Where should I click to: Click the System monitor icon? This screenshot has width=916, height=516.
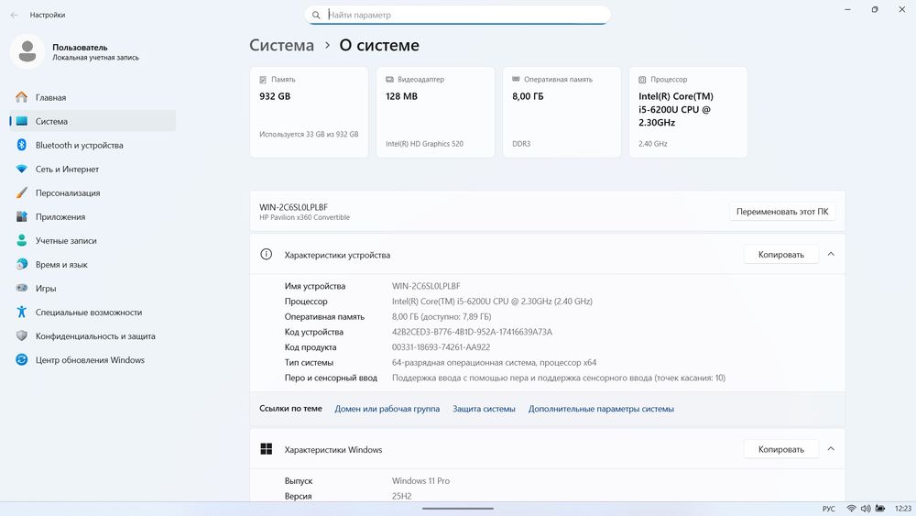pos(22,121)
